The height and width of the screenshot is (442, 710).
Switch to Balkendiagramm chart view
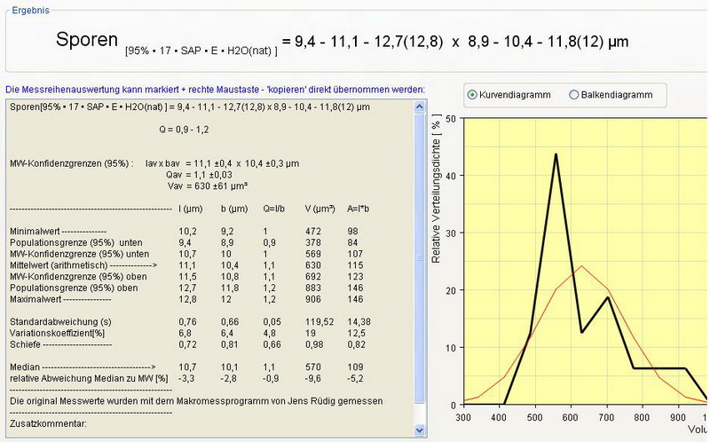point(574,95)
